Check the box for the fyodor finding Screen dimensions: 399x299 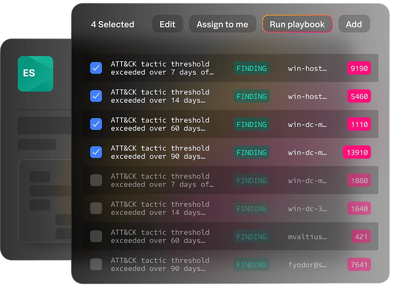tap(96, 264)
